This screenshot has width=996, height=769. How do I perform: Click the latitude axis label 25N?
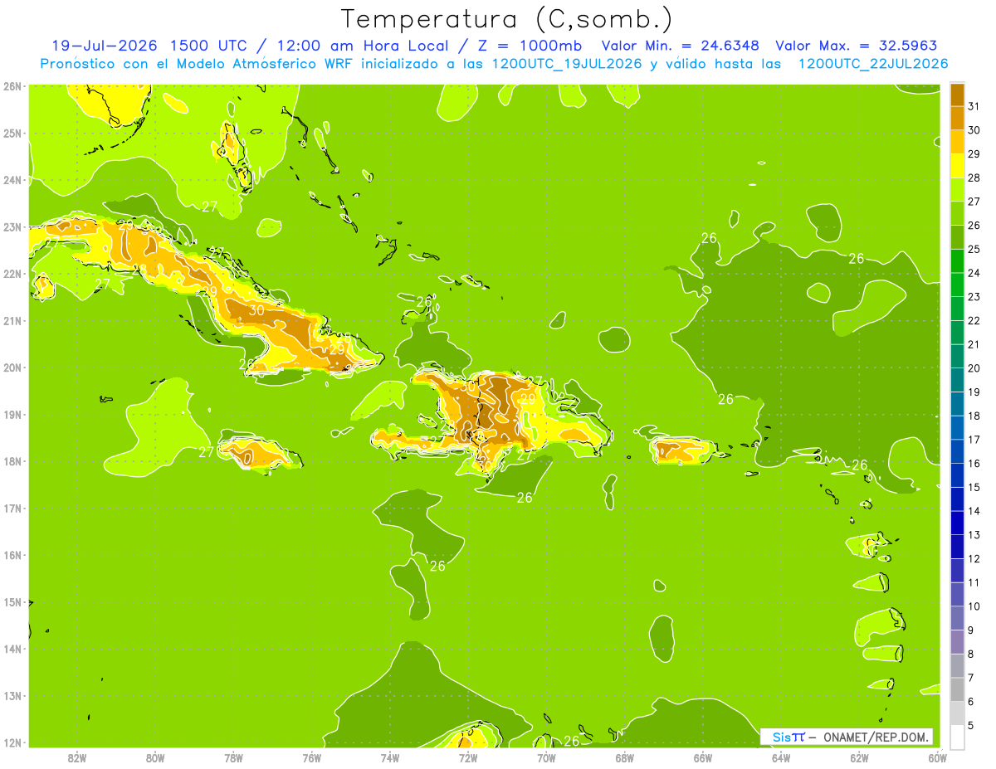12,133
